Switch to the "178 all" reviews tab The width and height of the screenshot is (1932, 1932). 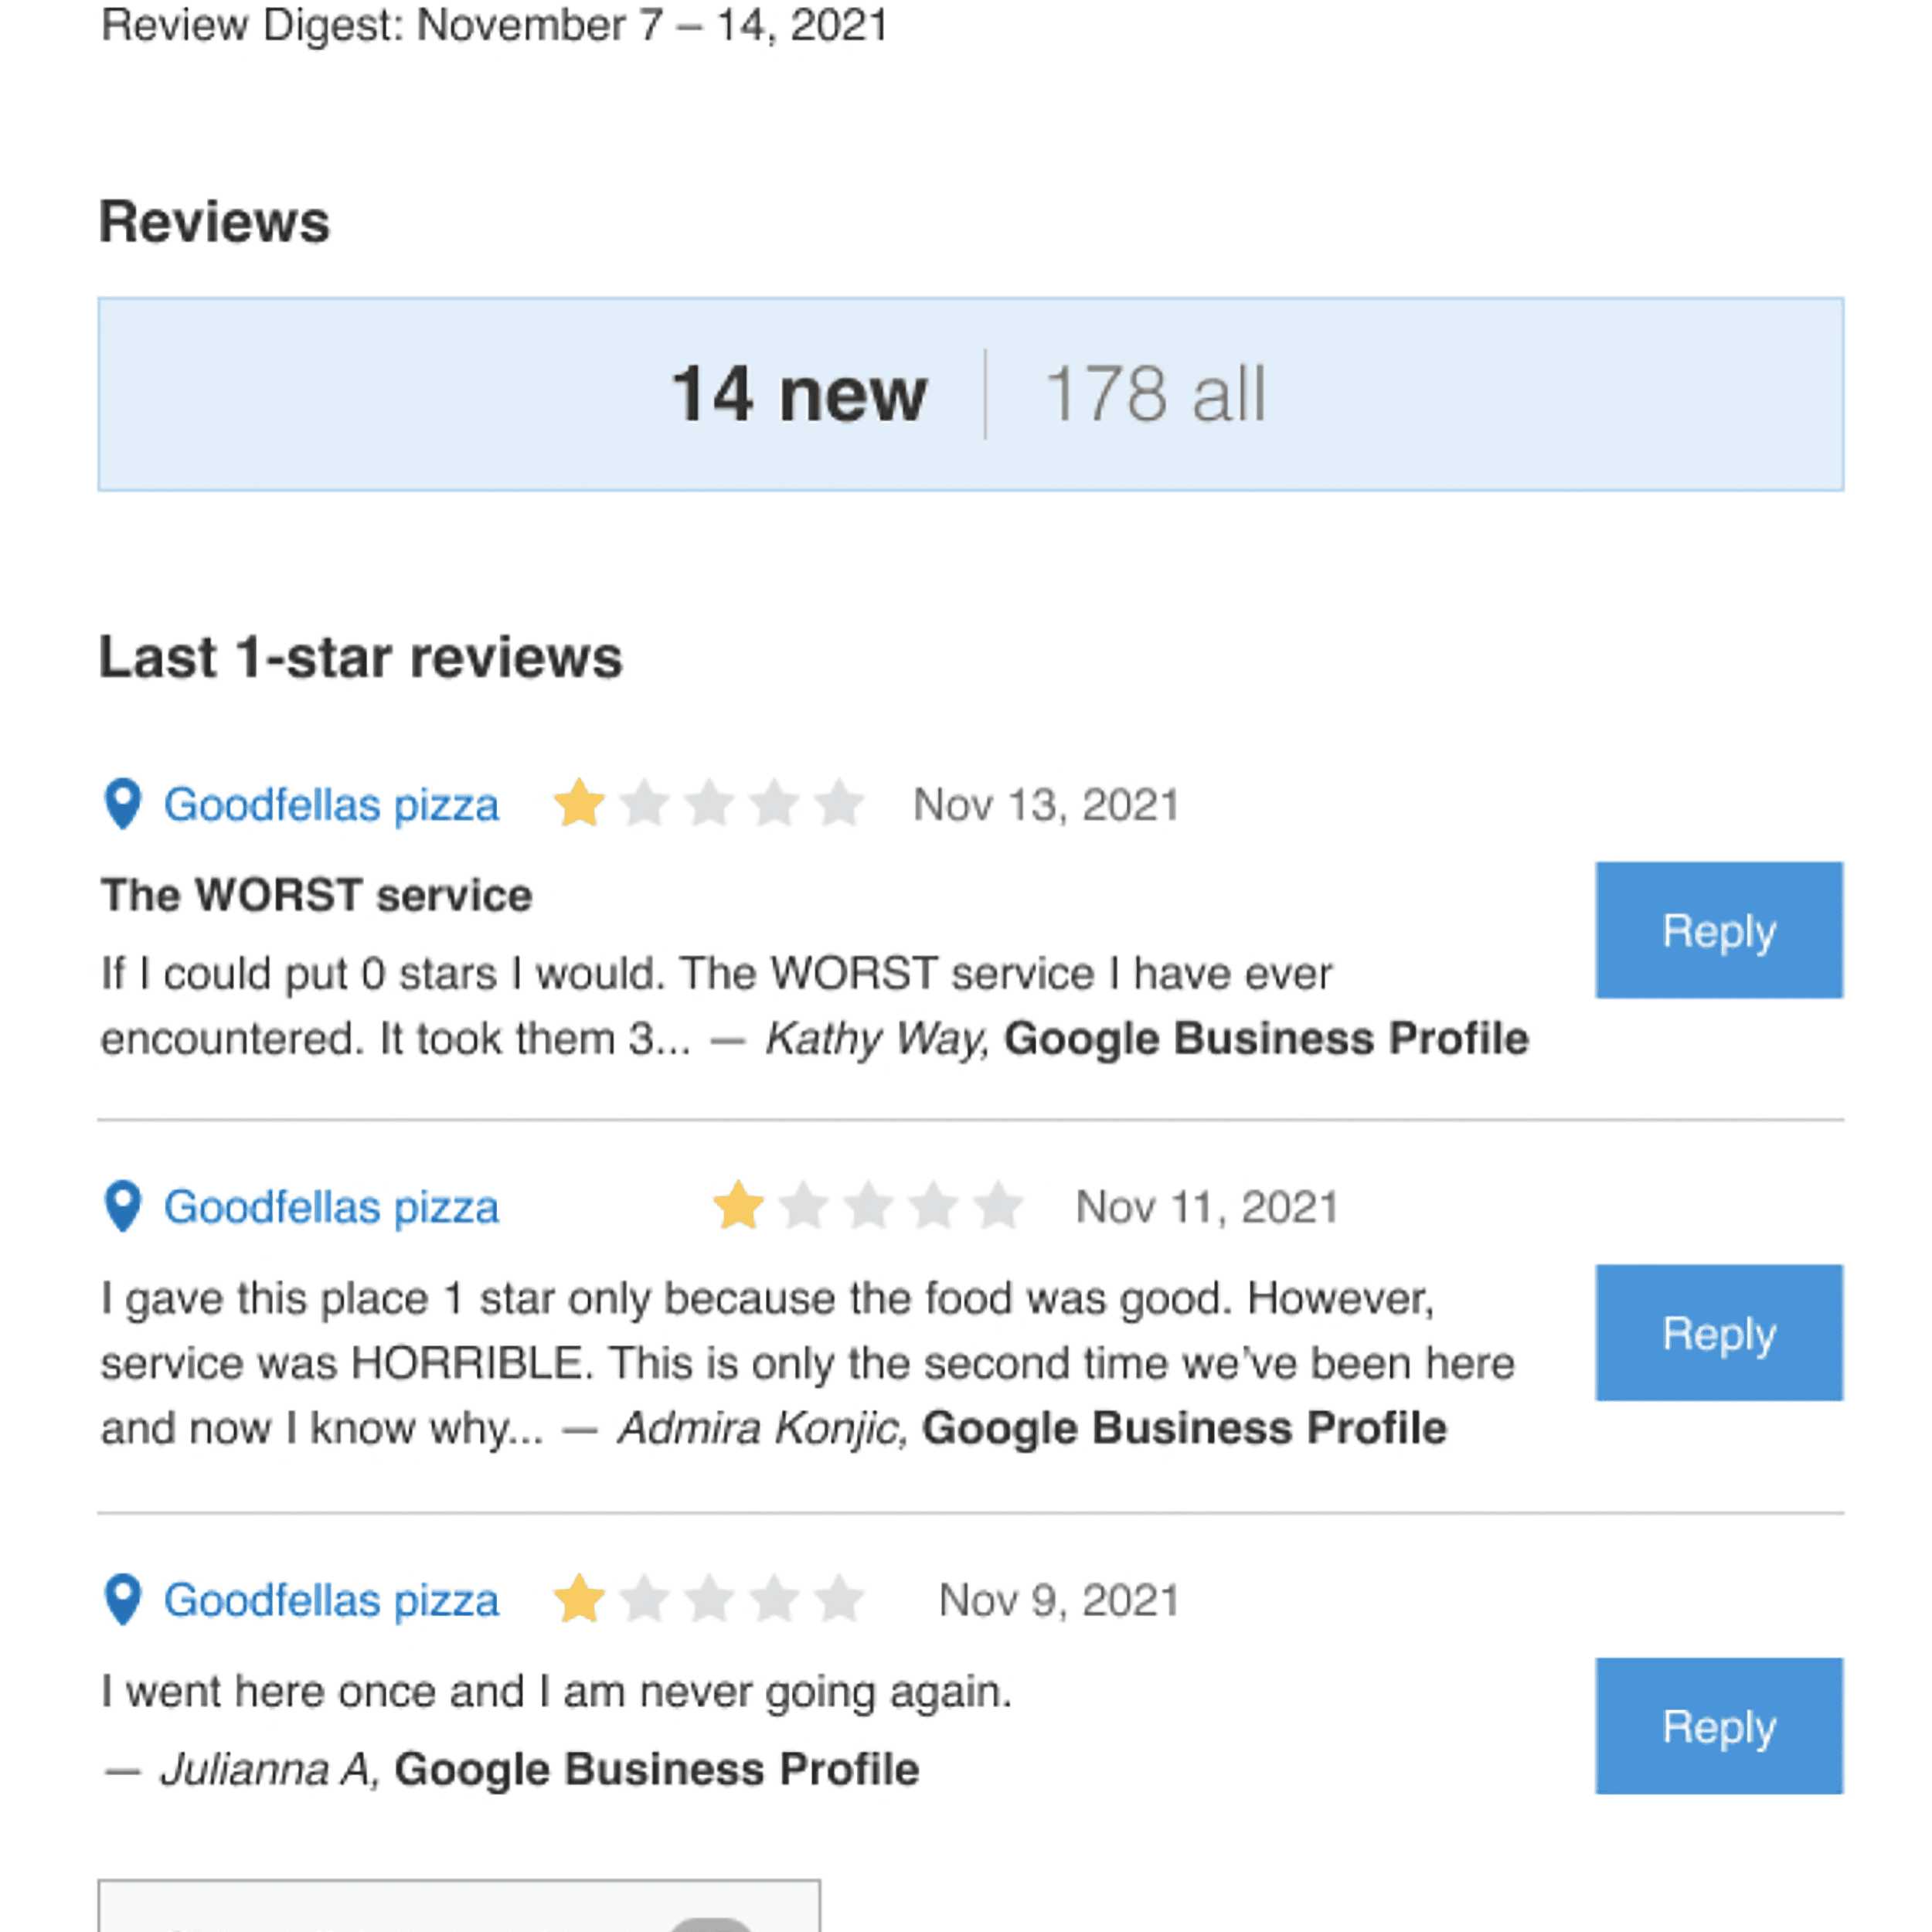tap(1155, 394)
